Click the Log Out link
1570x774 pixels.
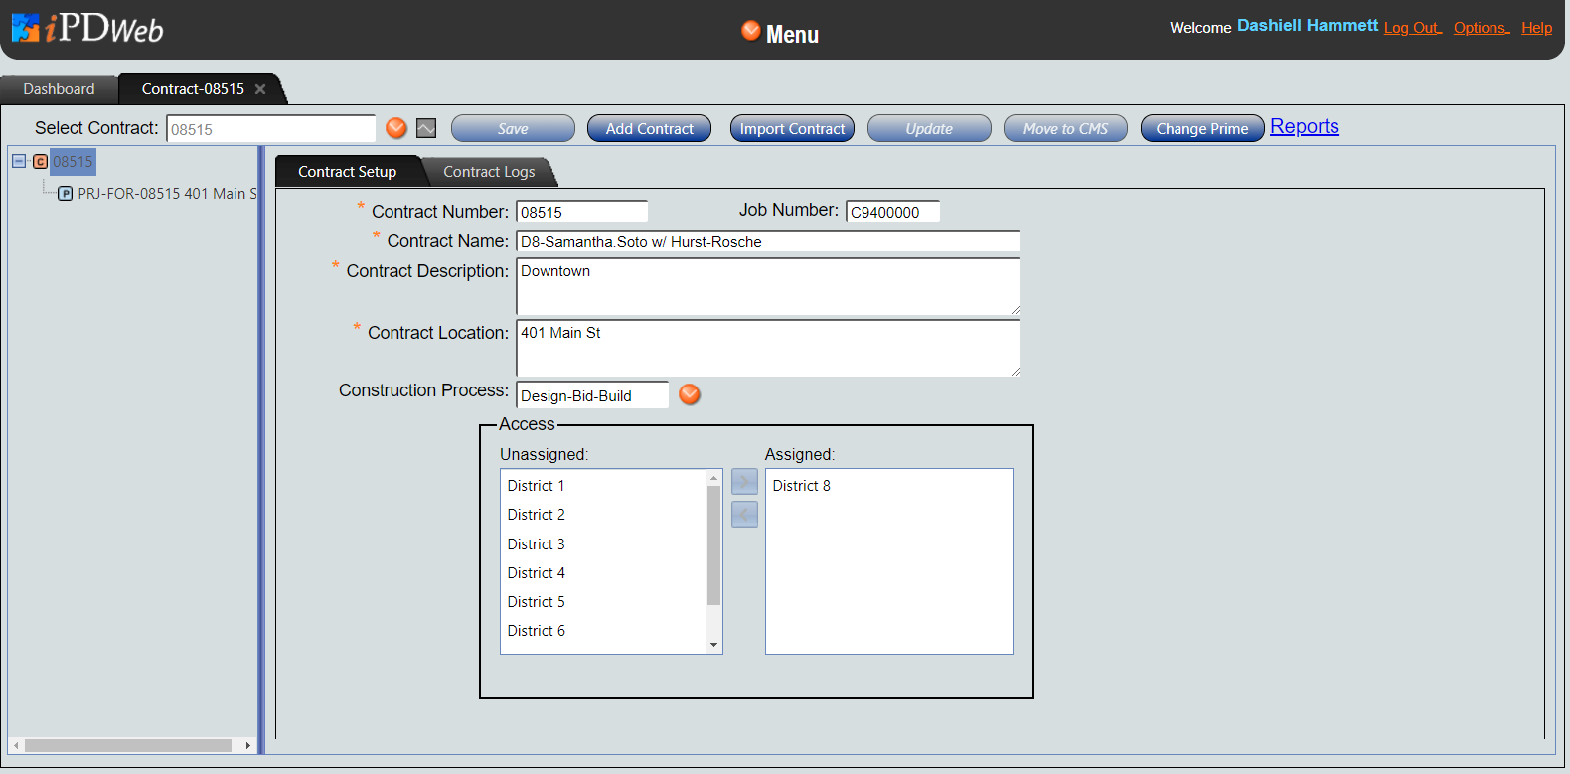click(1411, 28)
